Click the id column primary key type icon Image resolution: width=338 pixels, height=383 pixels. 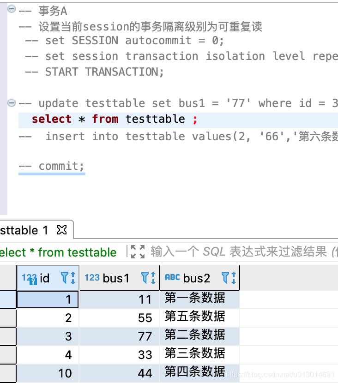coord(30,279)
